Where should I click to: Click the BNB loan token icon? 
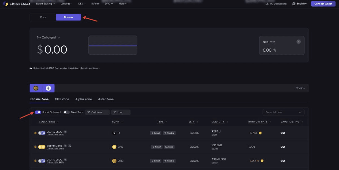click(114, 147)
